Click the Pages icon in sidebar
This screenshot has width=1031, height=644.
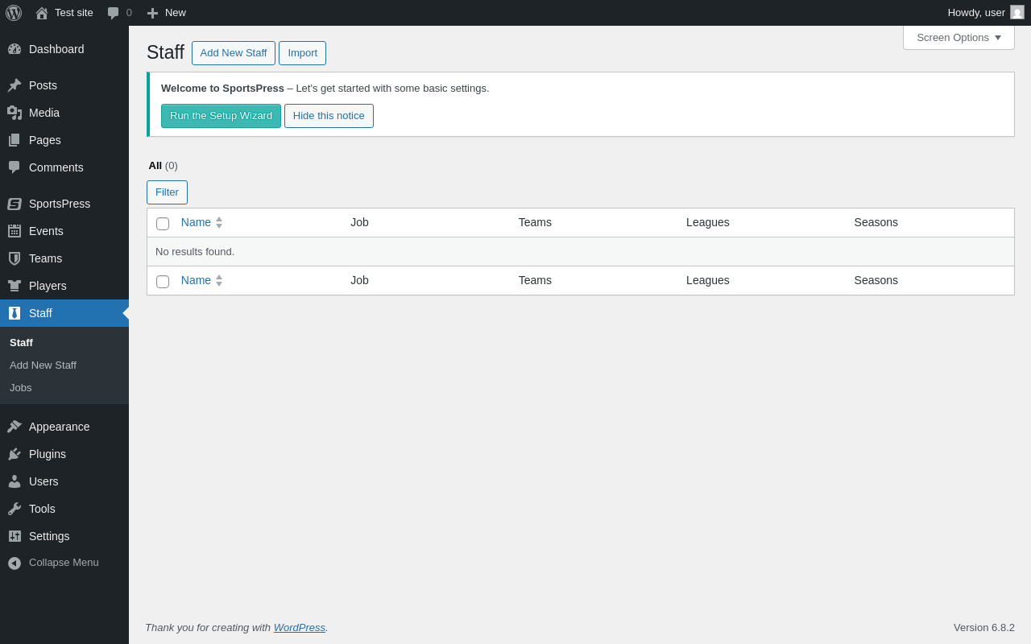[x=14, y=140]
